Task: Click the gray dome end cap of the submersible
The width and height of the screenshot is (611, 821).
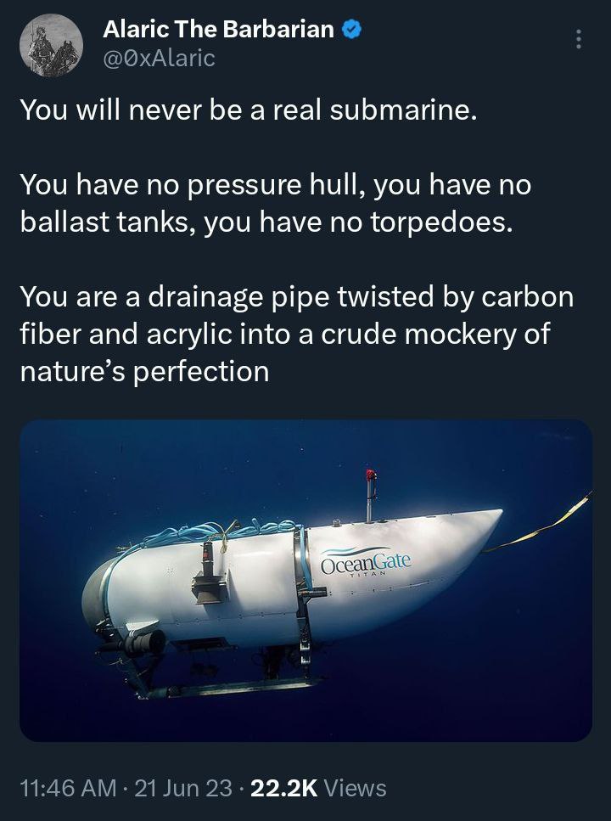Action: point(97,594)
